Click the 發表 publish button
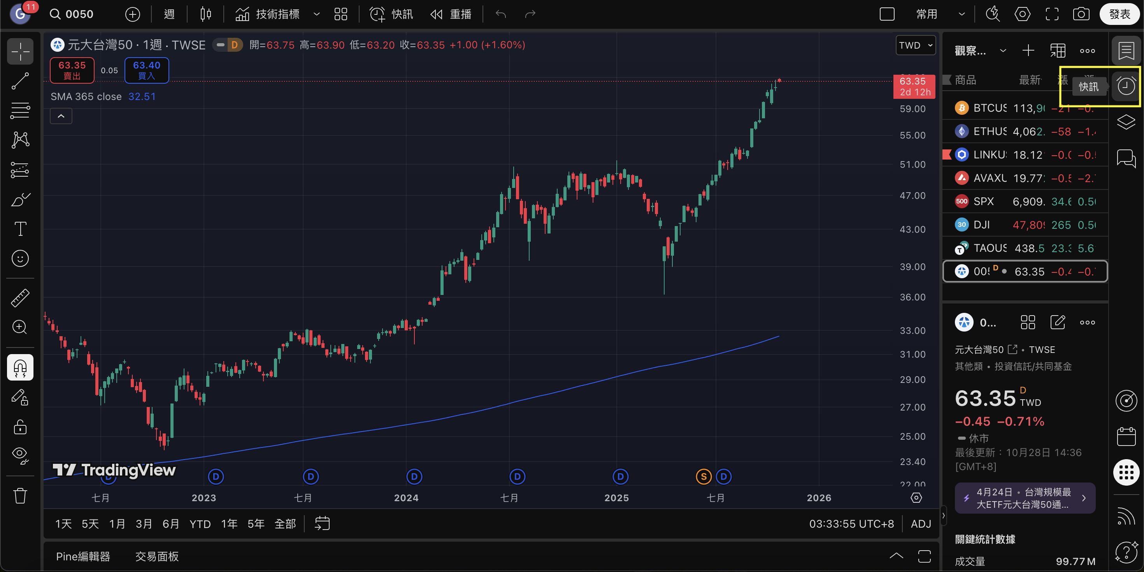This screenshot has height=572, width=1144. pyautogui.click(x=1119, y=14)
